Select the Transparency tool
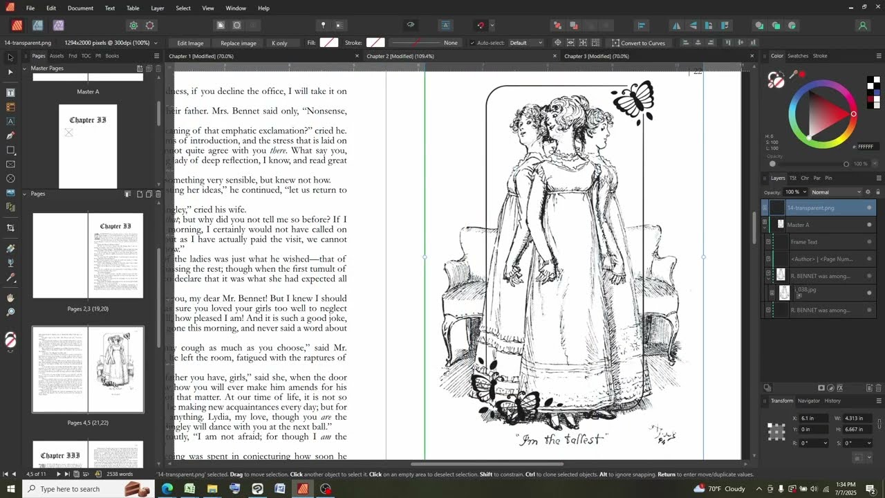The height and width of the screenshot is (498, 885). (x=10, y=263)
